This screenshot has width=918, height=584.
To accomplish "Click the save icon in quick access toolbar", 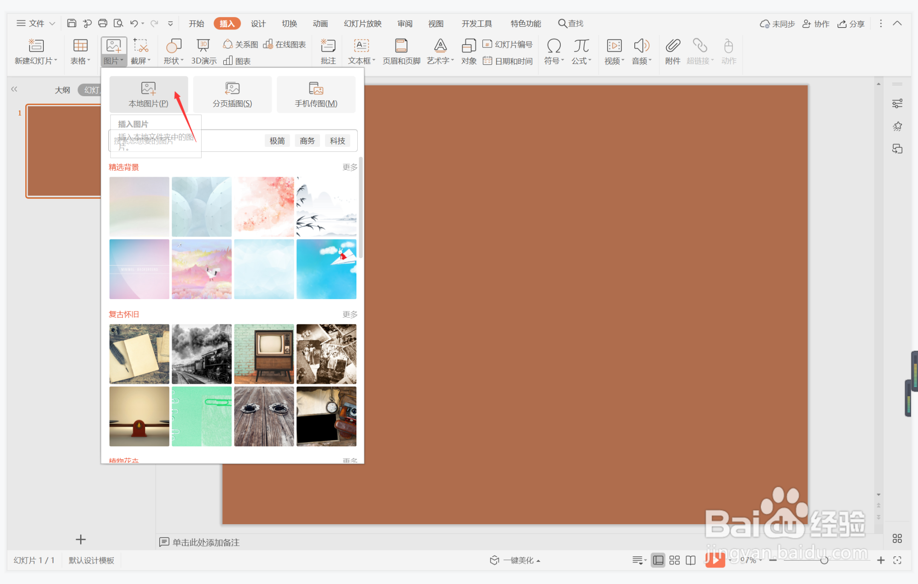I will click(71, 23).
